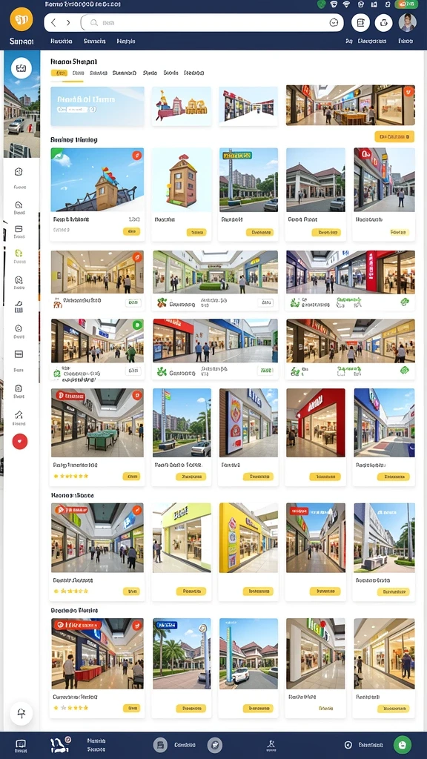Viewport: 427px width, 759px height.
Task: Toggle the green badge on the mall corridor thumbnail
Action: tap(137, 325)
